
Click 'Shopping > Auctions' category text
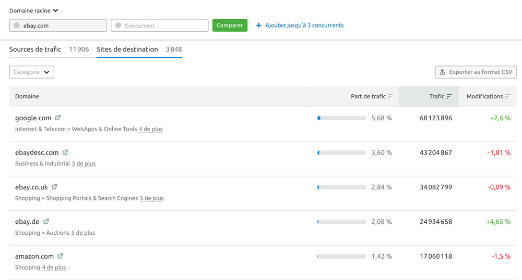coord(42,233)
